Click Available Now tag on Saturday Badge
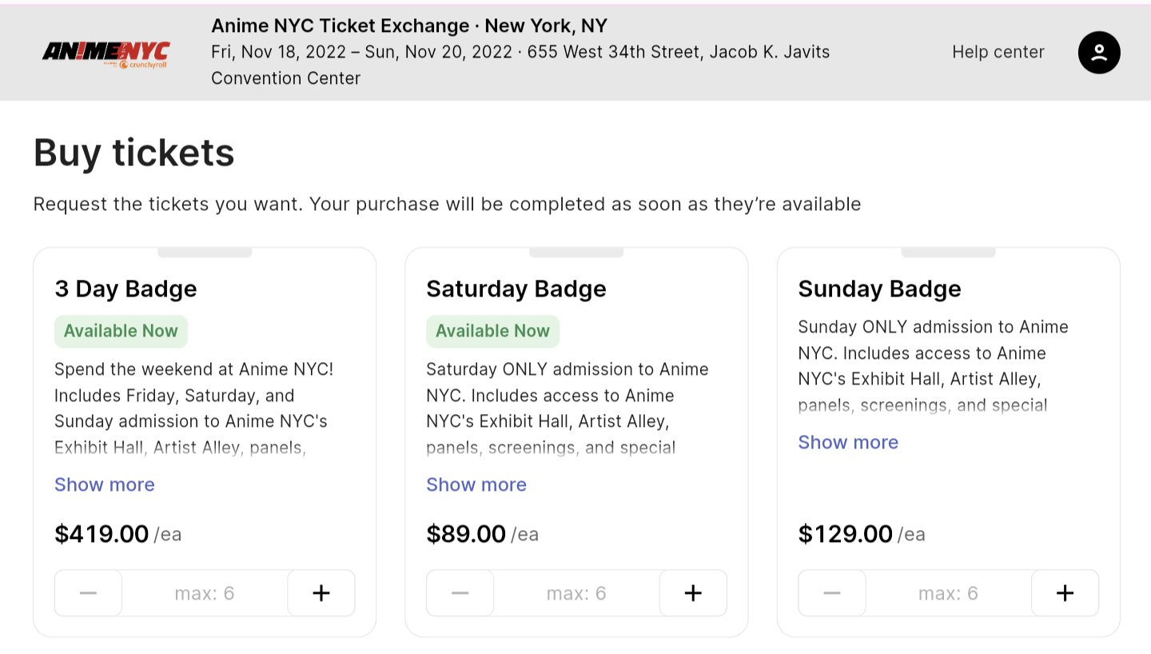 coord(492,331)
